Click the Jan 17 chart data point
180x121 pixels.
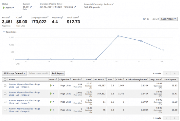click(28, 59)
